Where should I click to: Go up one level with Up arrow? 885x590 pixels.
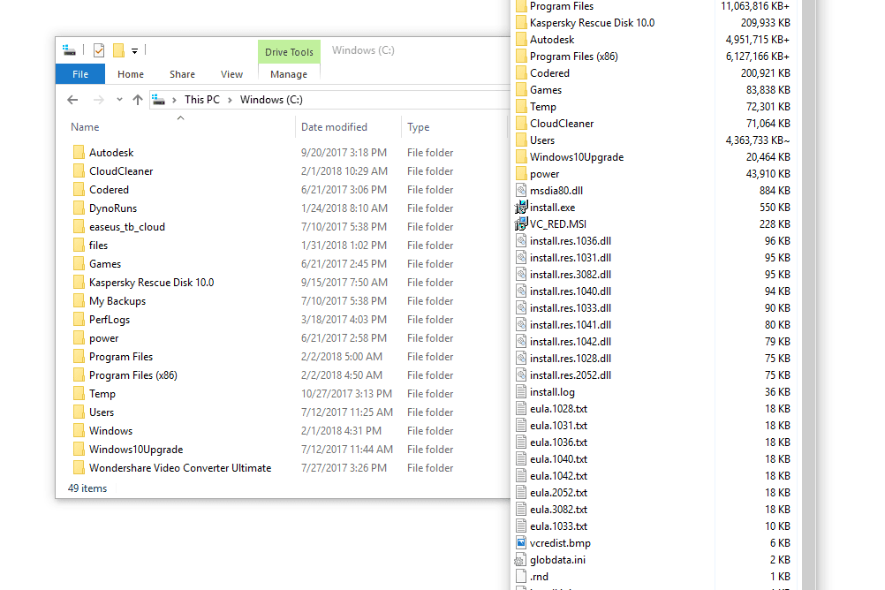click(x=137, y=100)
